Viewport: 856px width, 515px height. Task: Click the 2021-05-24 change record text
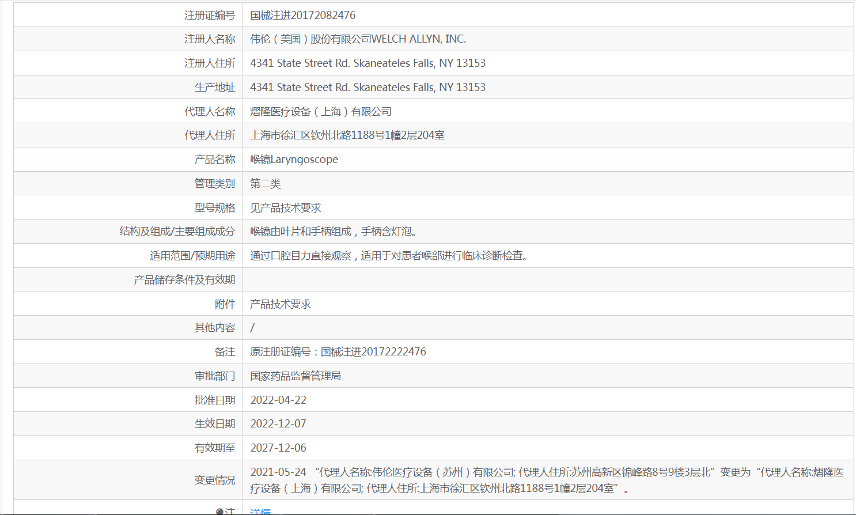(547, 480)
